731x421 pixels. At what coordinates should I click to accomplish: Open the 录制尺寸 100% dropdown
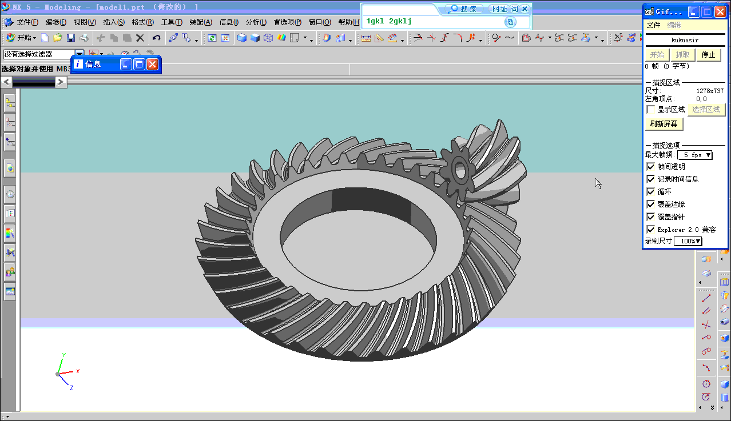click(x=688, y=241)
